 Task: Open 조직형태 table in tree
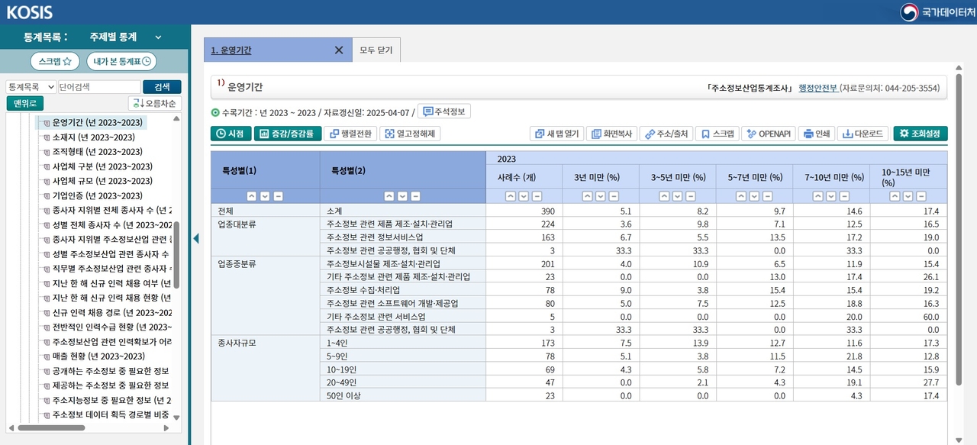(x=97, y=152)
